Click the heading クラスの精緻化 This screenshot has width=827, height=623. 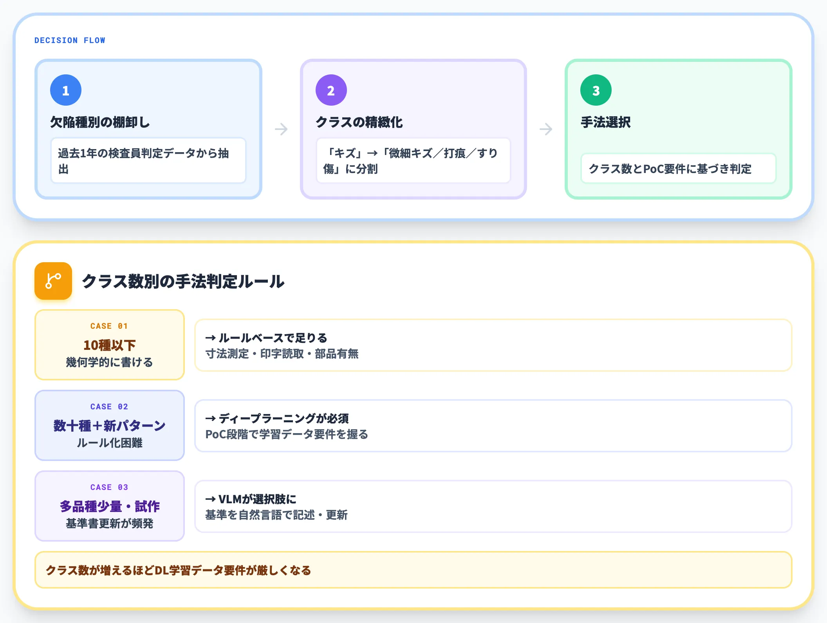(x=359, y=122)
